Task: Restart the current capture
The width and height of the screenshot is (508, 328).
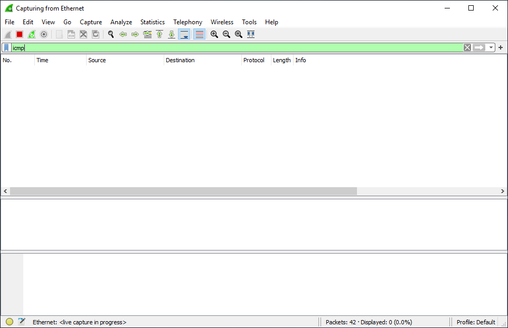Action: click(32, 34)
